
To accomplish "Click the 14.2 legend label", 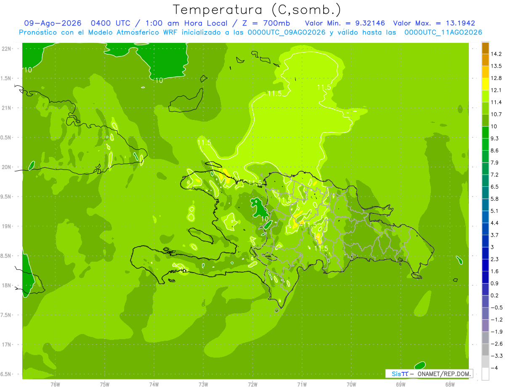I will 496,54.
